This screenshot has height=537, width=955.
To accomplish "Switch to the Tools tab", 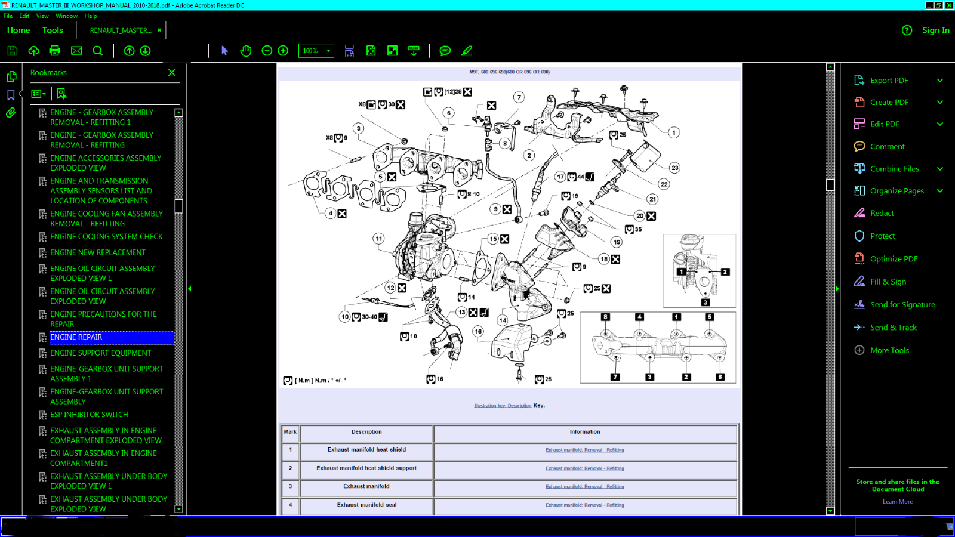I will coord(53,30).
